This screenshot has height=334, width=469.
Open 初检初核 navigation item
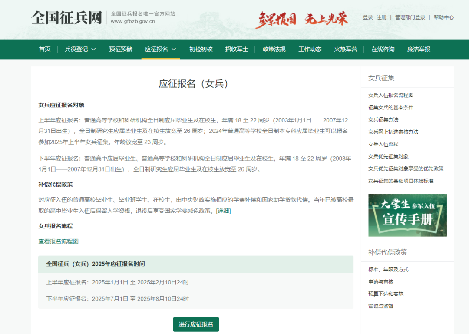click(201, 49)
